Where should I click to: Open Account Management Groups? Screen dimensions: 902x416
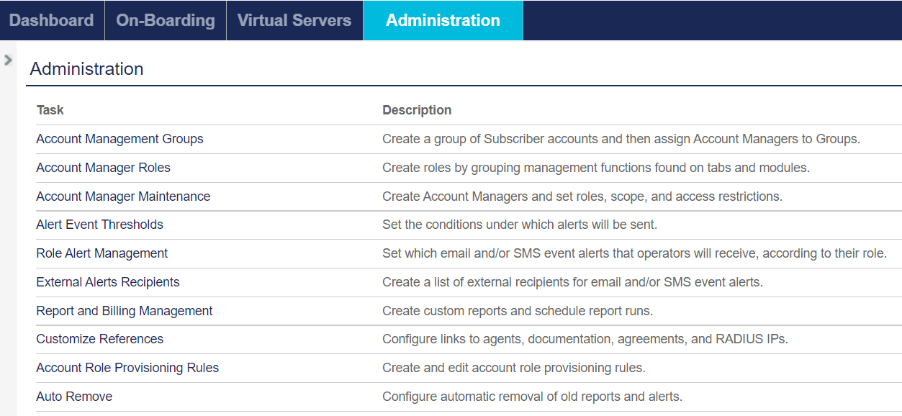tap(119, 139)
